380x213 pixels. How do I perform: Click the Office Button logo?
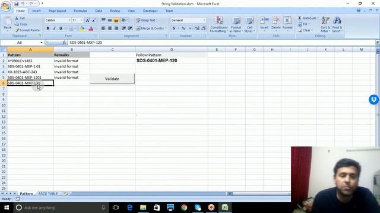[x=6, y=6]
